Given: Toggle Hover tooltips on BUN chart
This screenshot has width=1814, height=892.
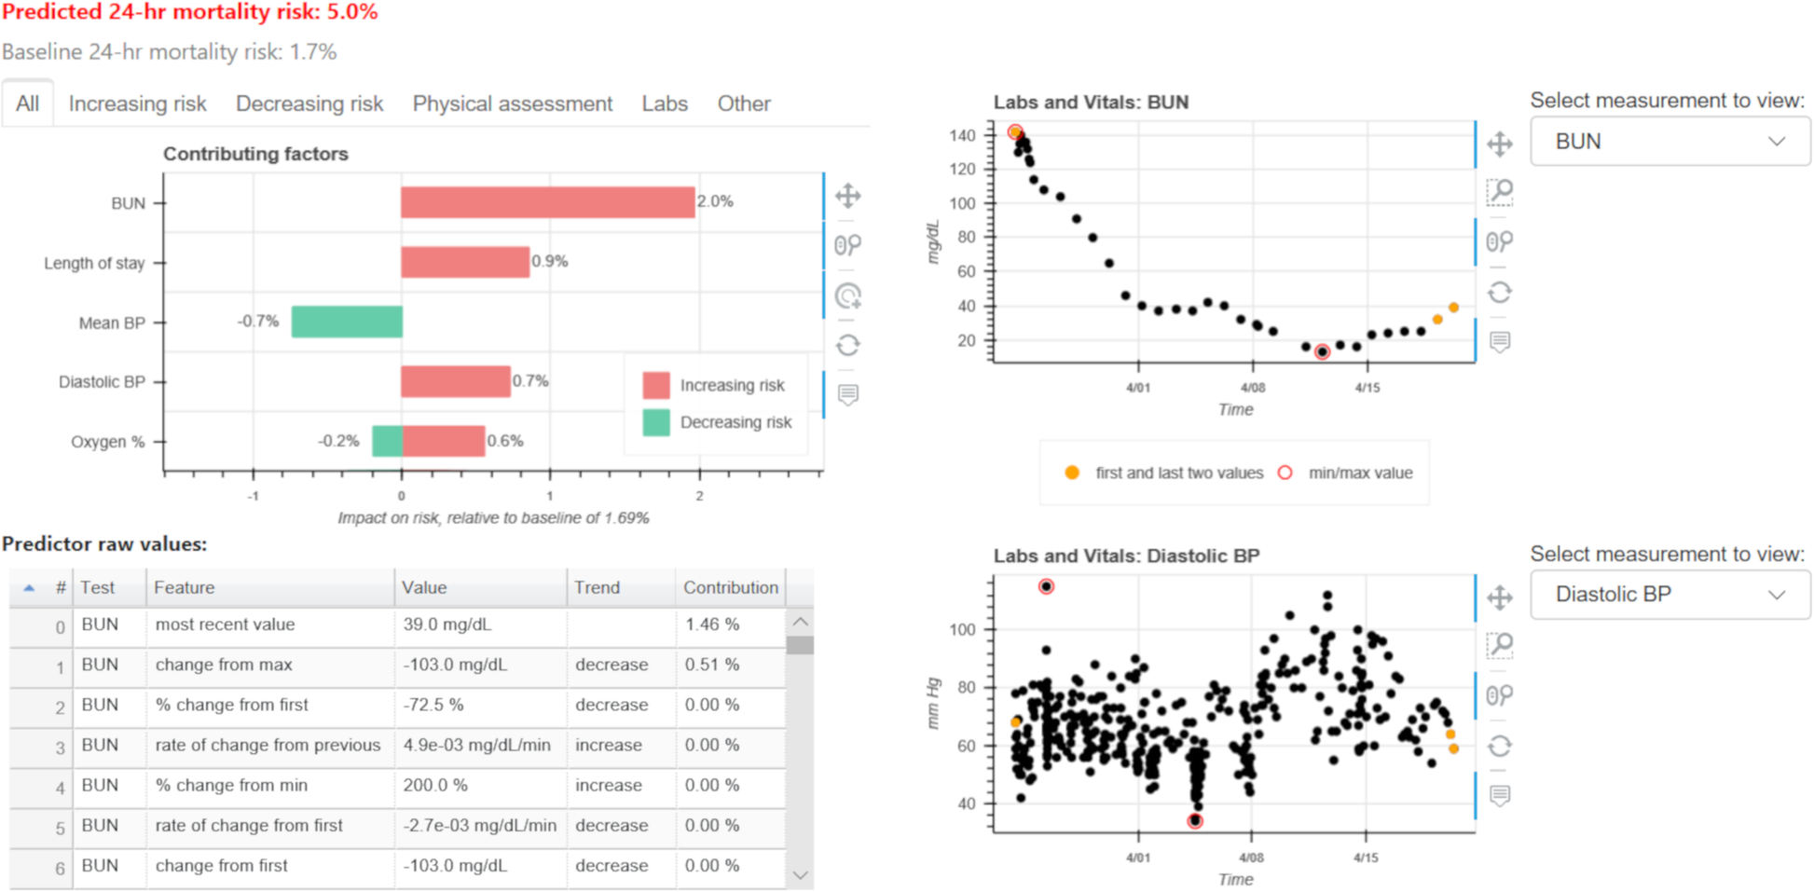Looking at the screenshot, I should tap(1499, 342).
